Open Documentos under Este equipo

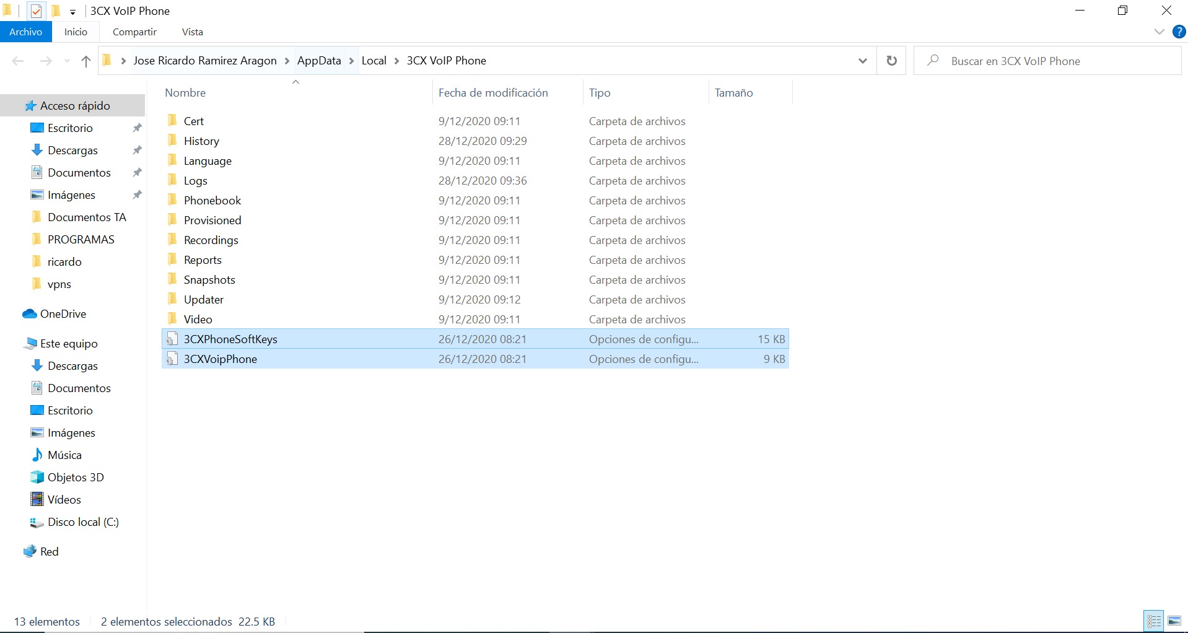79,388
